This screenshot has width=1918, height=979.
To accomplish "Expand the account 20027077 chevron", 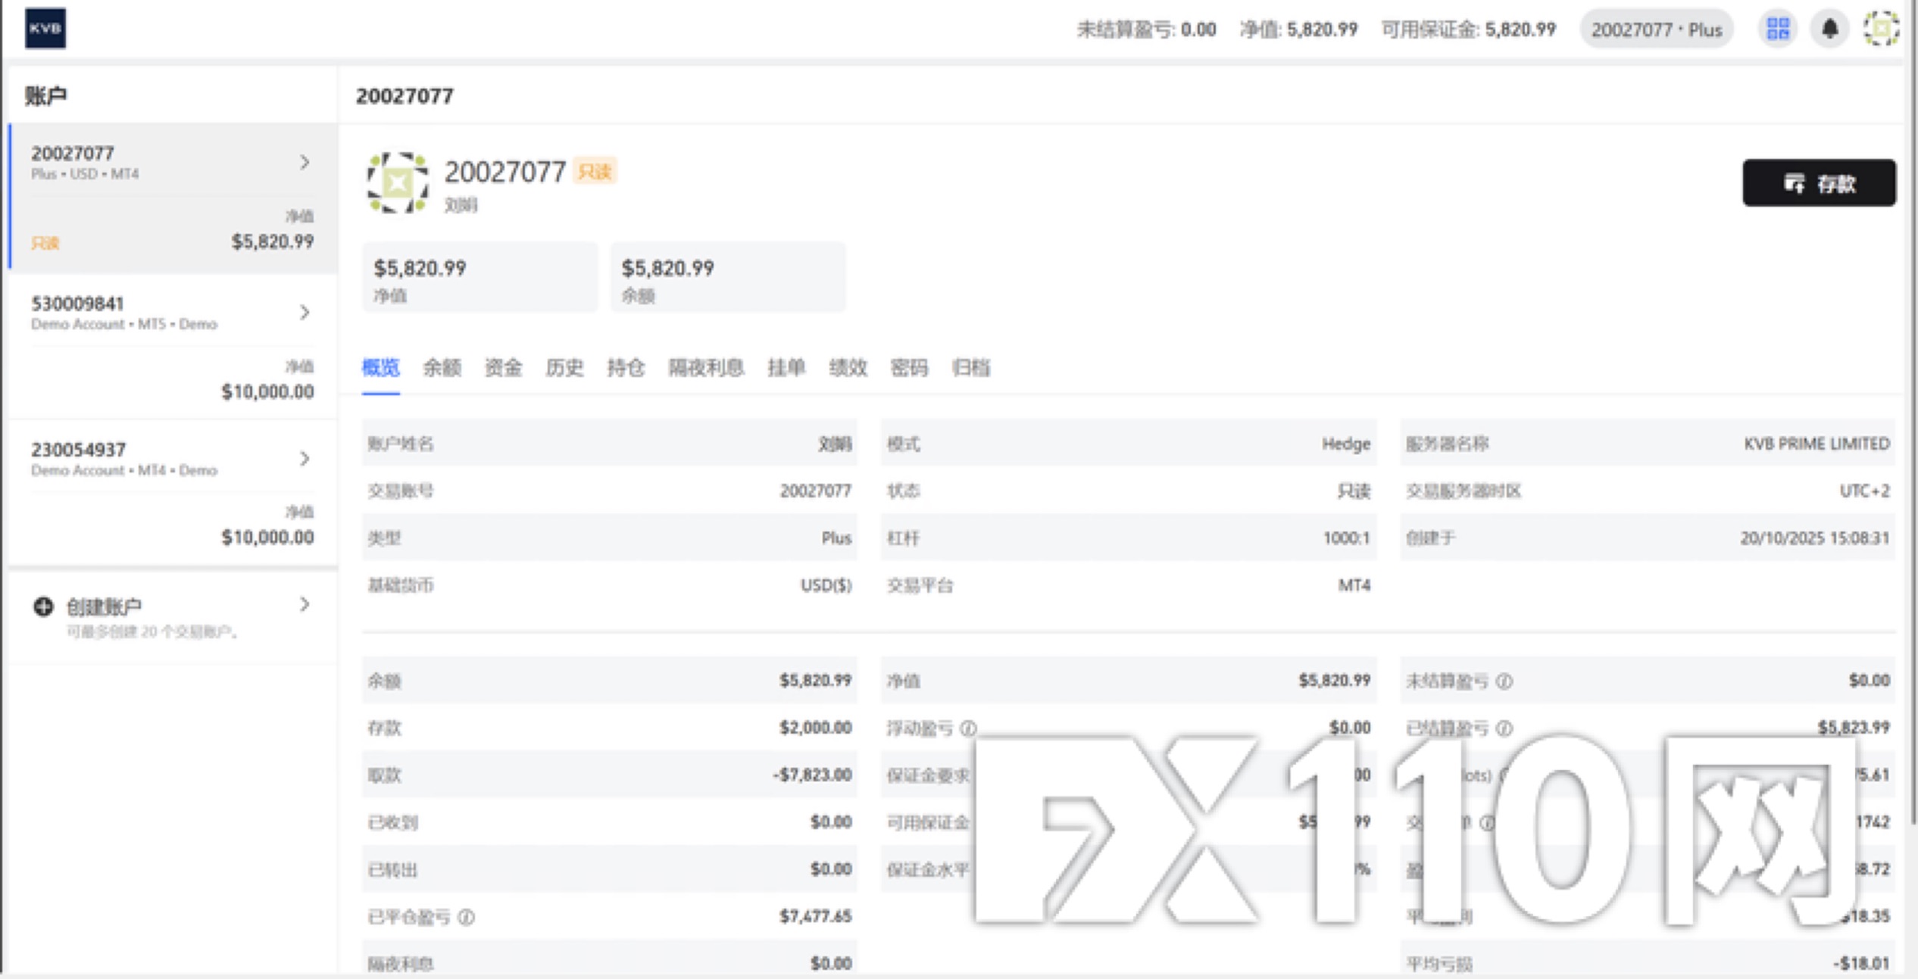I will coord(305,162).
